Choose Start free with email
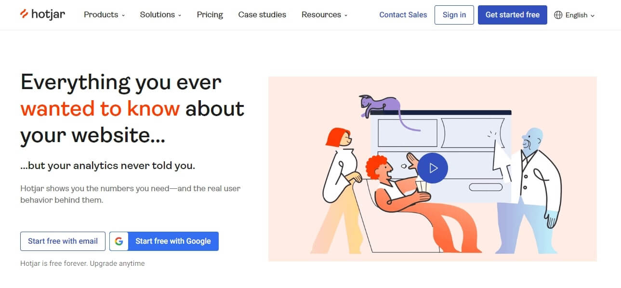 [63, 241]
